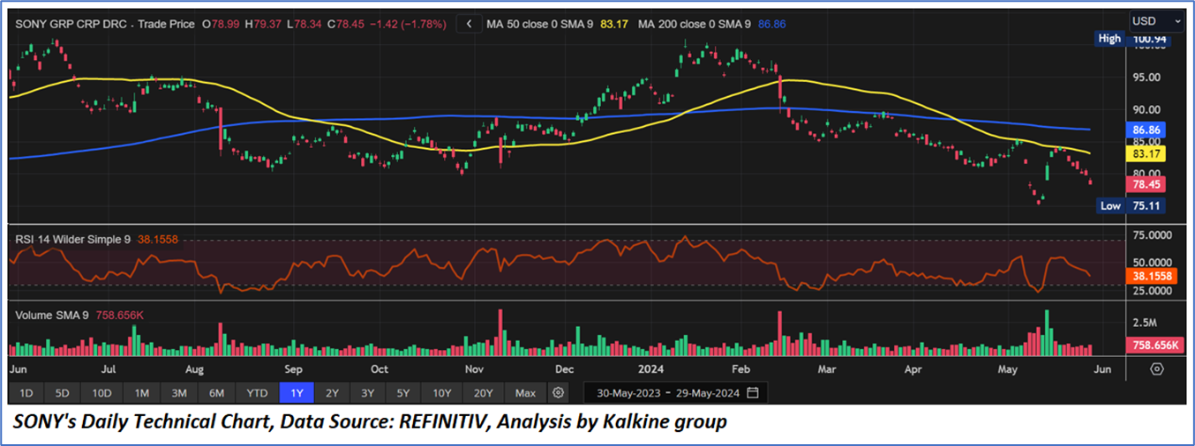The image size is (1195, 446).
Task: Select the 5D time range
Action: (62, 392)
